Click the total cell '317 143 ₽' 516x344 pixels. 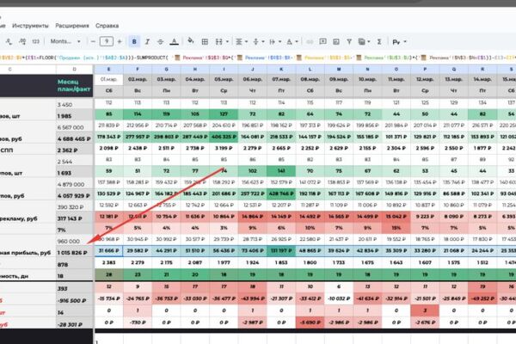click(x=74, y=218)
